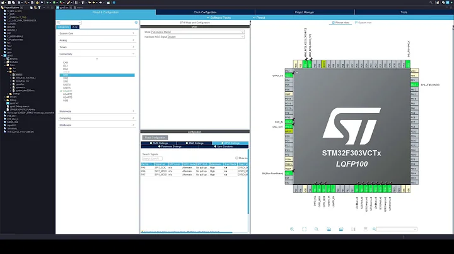Fit the chip to the pinout view

click(304, 229)
